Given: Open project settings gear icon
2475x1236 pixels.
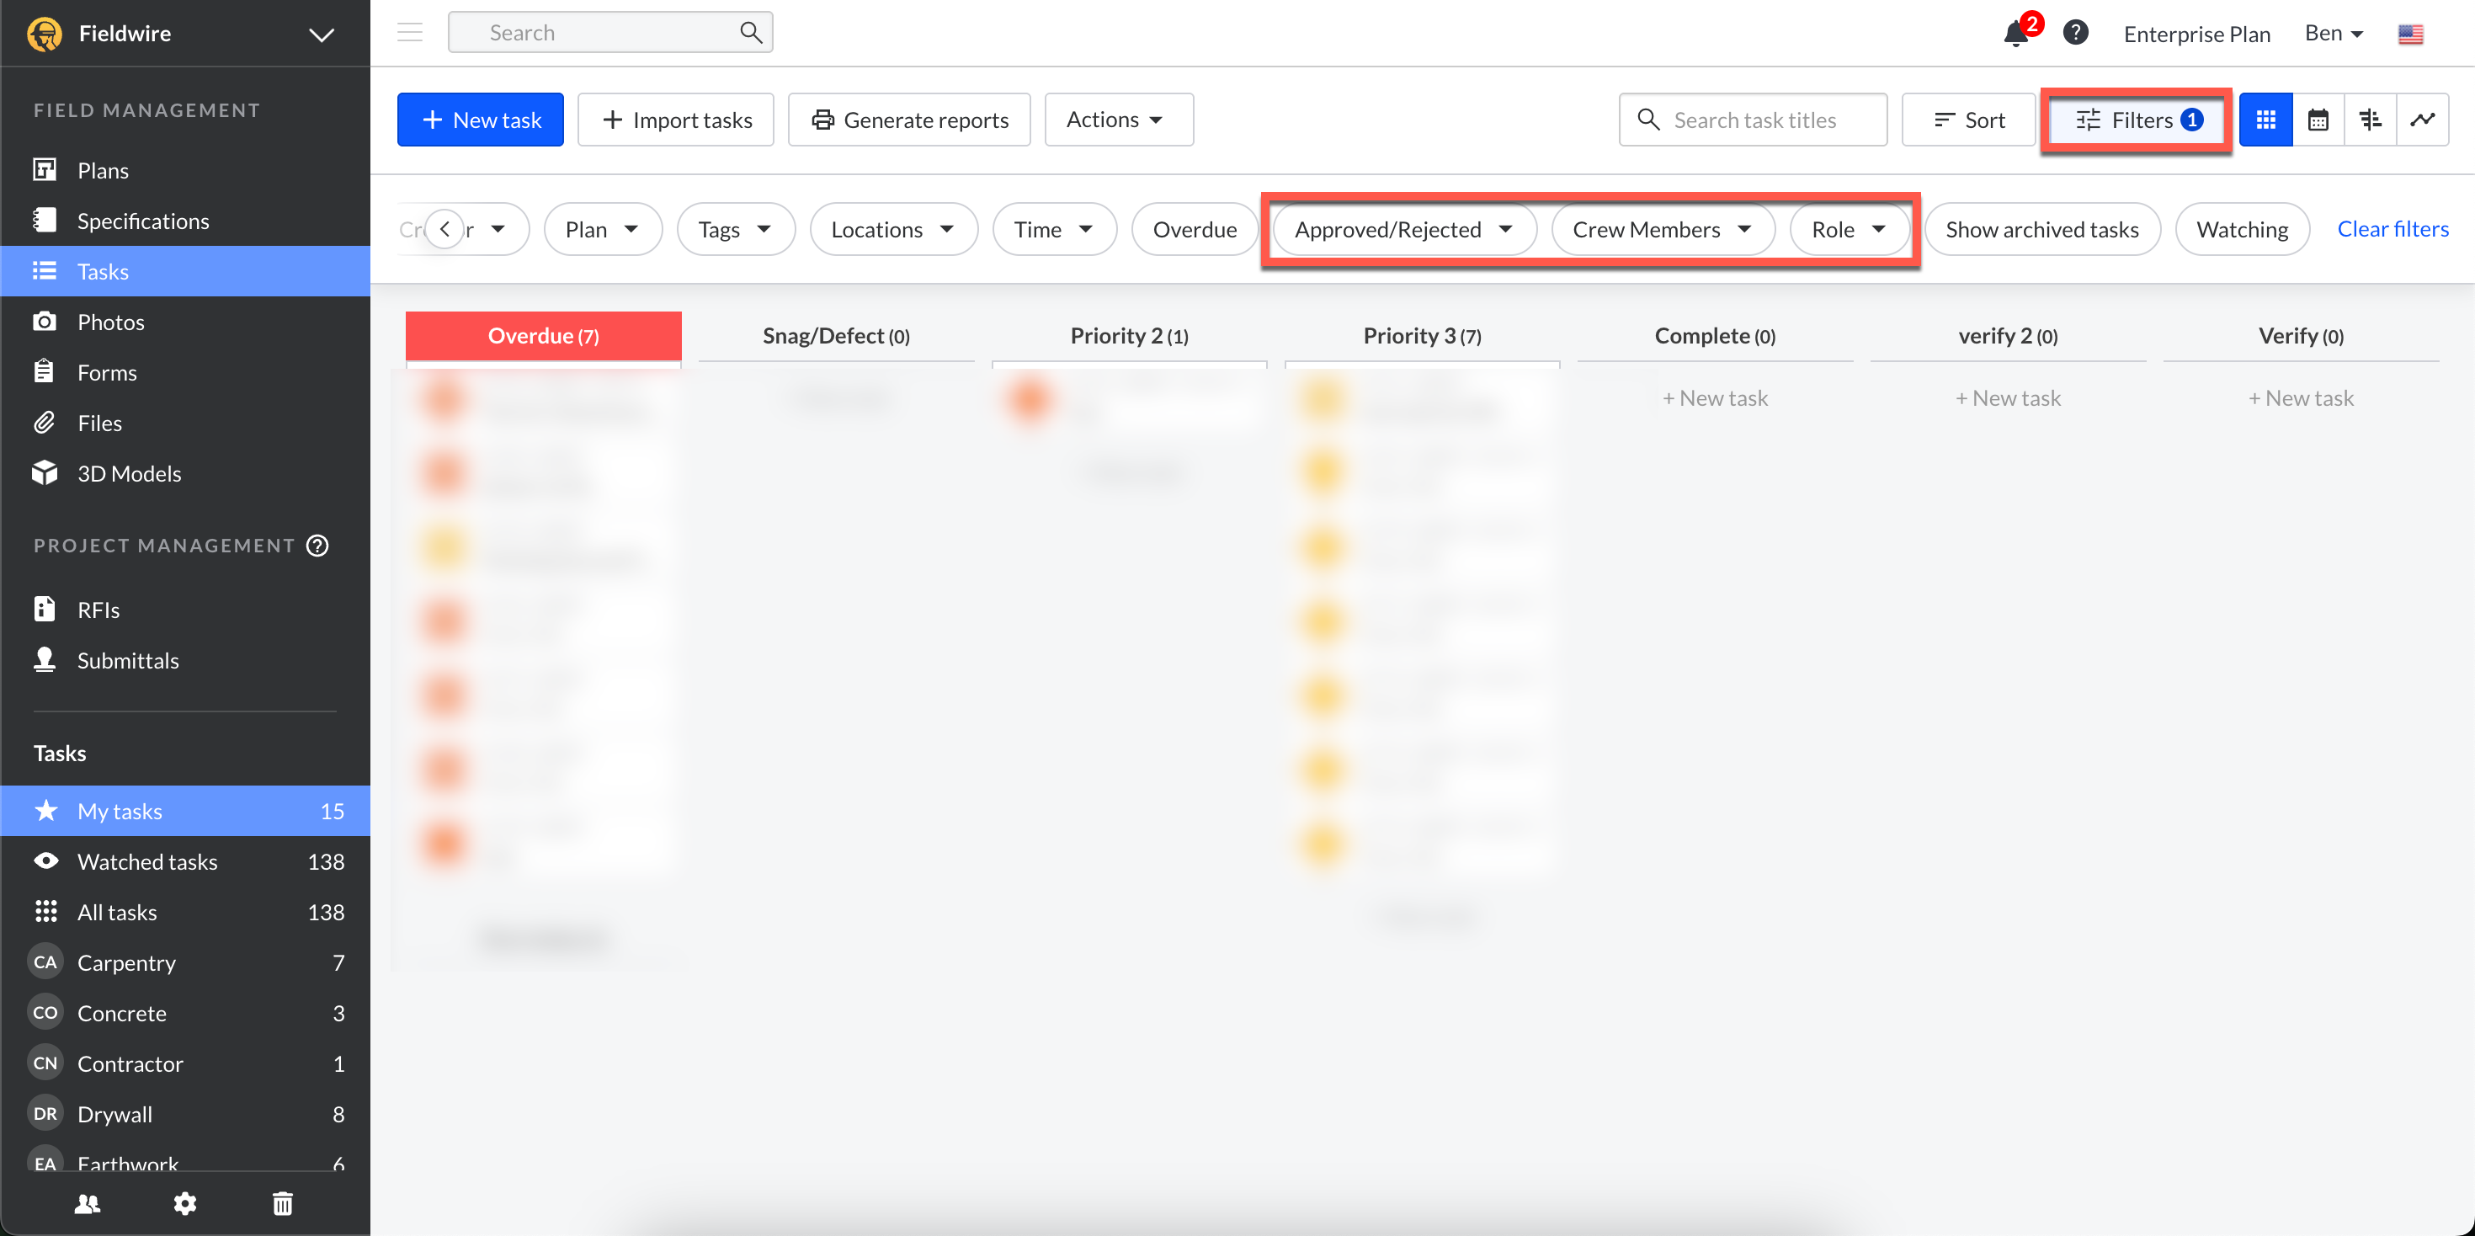Looking at the screenshot, I should pos(184,1203).
